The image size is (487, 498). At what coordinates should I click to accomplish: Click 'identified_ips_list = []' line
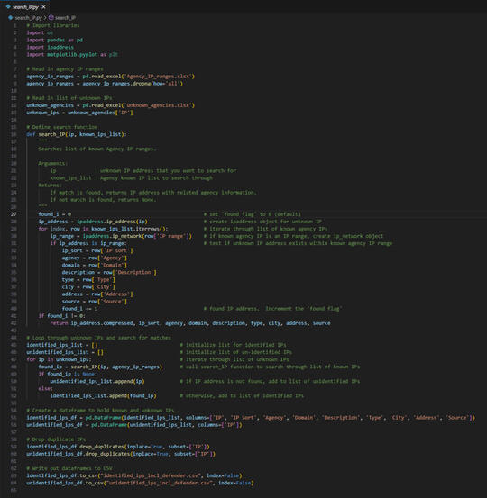62,345
